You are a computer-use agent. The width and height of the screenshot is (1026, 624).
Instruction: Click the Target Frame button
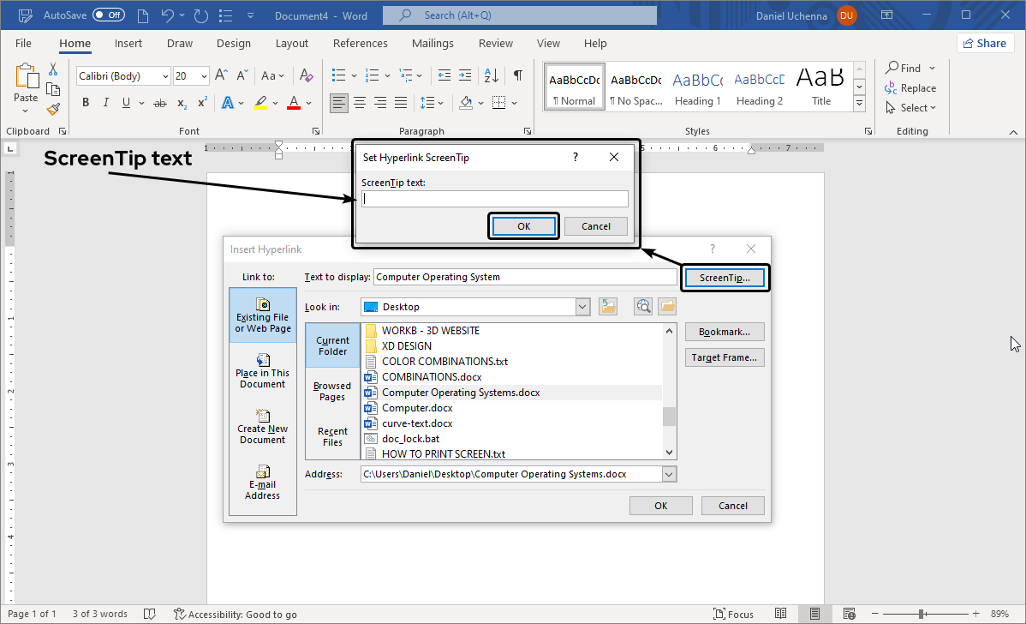pos(725,357)
